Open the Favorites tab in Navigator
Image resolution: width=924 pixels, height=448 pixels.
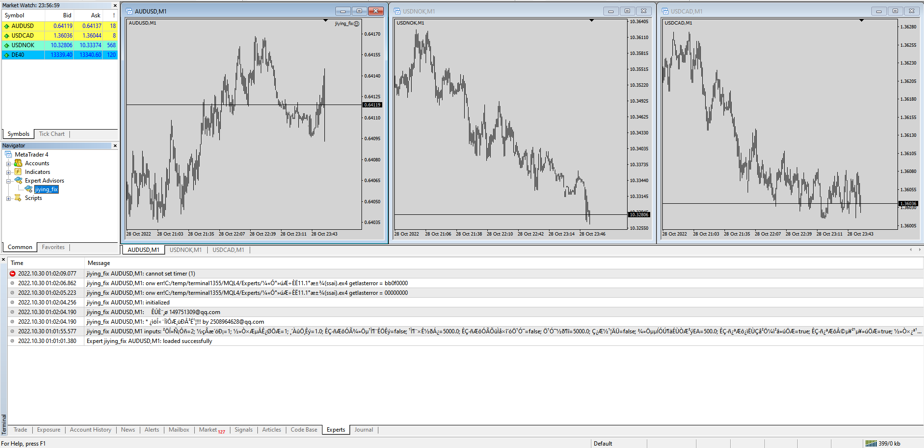point(53,247)
